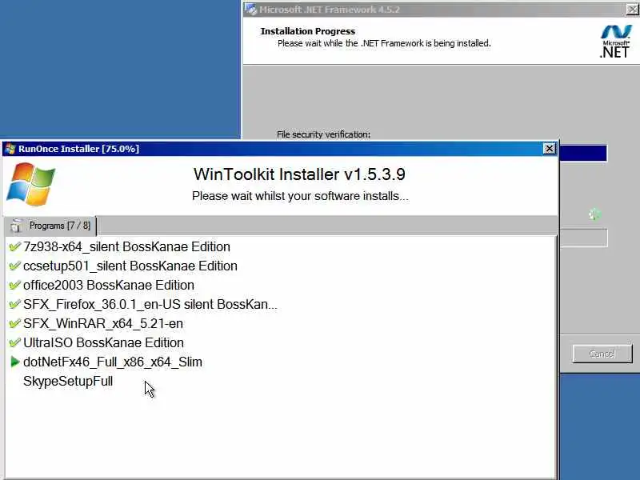Select the 7z938-x64_silent BossKanae Edition row
640x480 pixels.
coord(126,246)
